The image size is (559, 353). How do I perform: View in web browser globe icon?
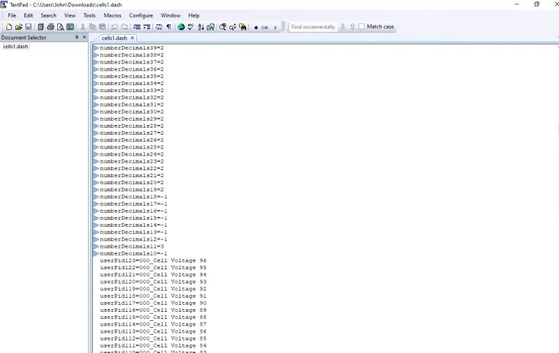pos(181,27)
